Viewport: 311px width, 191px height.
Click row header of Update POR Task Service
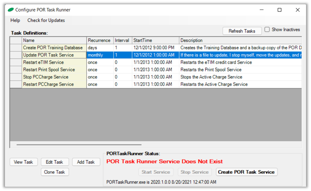pos(16,55)
